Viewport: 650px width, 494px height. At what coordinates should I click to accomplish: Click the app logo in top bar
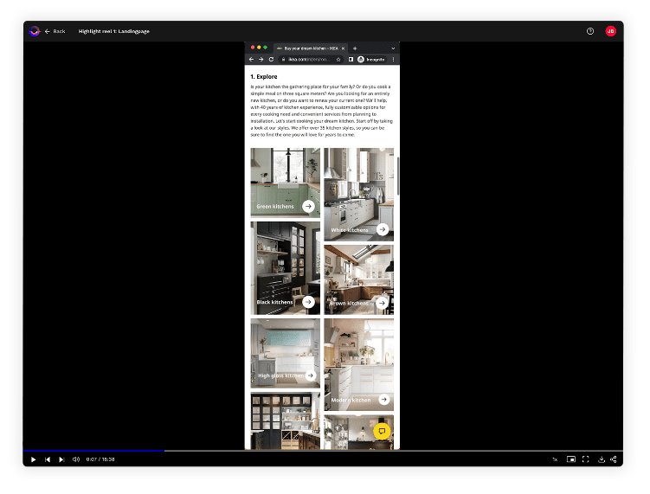point(35,31)
